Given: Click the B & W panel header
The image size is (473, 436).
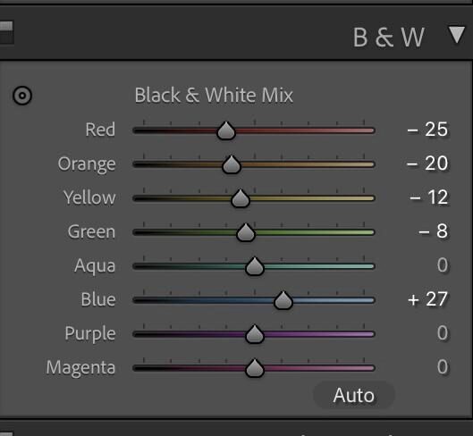Looking at the screenshot, I should tap(389, 38).
